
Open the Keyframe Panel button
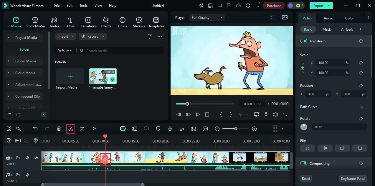click(353, 178)
